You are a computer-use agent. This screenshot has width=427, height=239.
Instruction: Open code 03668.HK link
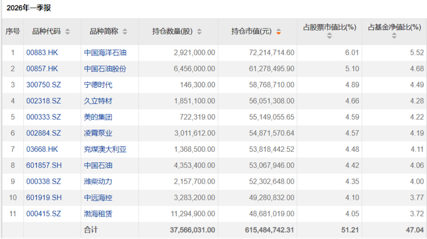click(x=42, y=149)
